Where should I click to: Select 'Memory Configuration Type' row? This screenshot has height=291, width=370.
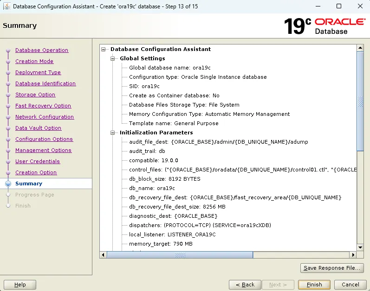click(209, 114)
